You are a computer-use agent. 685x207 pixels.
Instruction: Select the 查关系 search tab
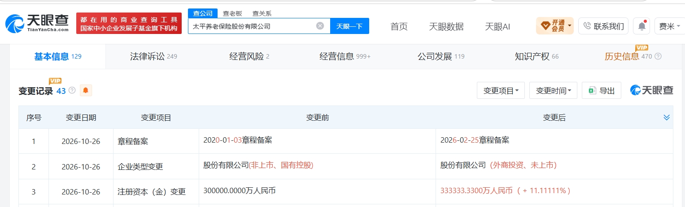pyautogui.click(x=262, y=13)
